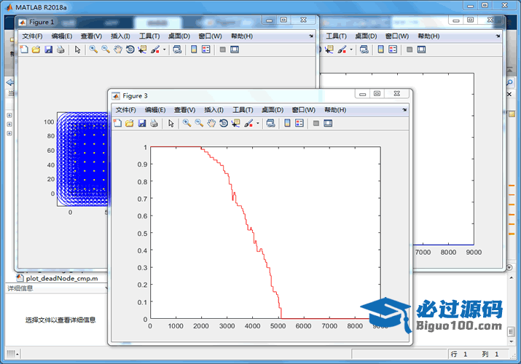Hide Plot Tools icon in Figure 3
This screenshot has height=364, width=521.
click(x=316, y=124)
